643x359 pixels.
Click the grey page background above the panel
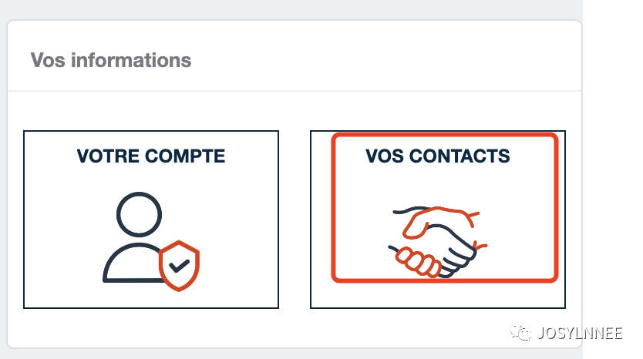(x=293, y=9)
